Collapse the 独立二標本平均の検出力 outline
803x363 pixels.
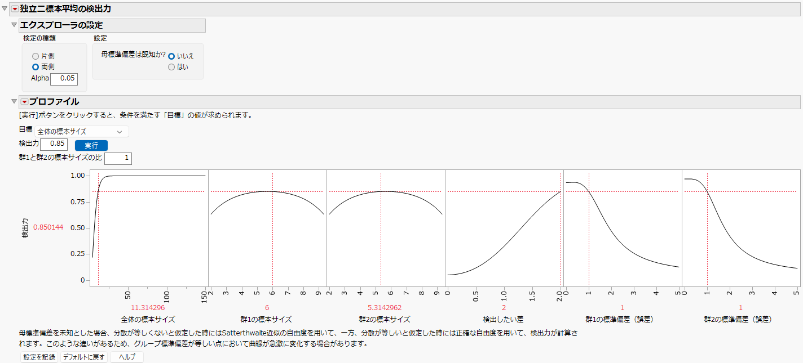5,9
